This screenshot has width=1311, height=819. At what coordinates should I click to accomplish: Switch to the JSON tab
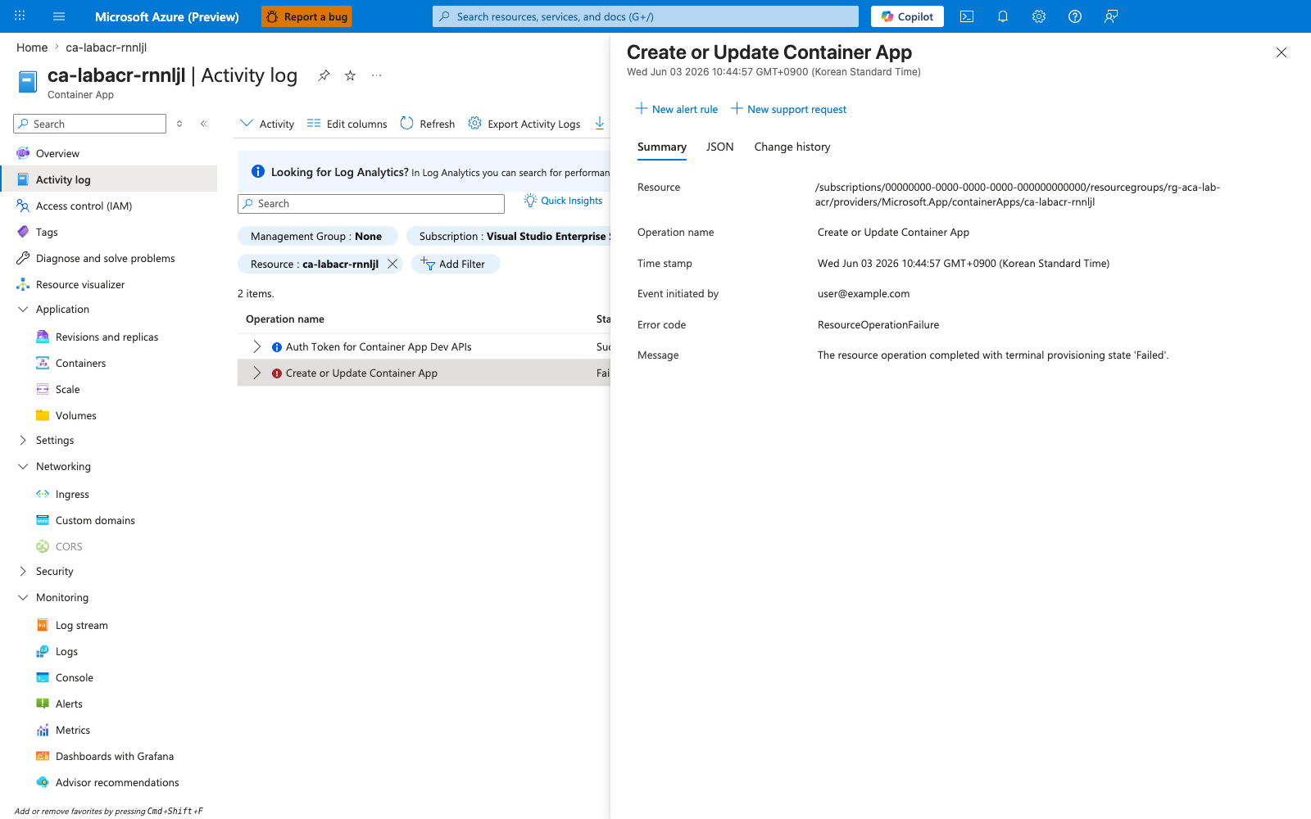[x=719, y=147]
